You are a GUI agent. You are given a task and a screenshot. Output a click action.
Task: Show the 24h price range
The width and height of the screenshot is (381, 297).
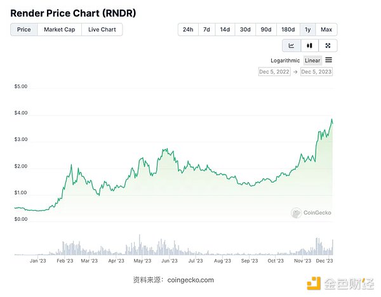[188, 29]
